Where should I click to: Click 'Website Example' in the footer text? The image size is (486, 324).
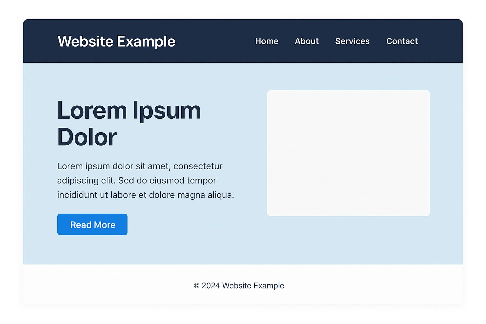pos(253,286)
